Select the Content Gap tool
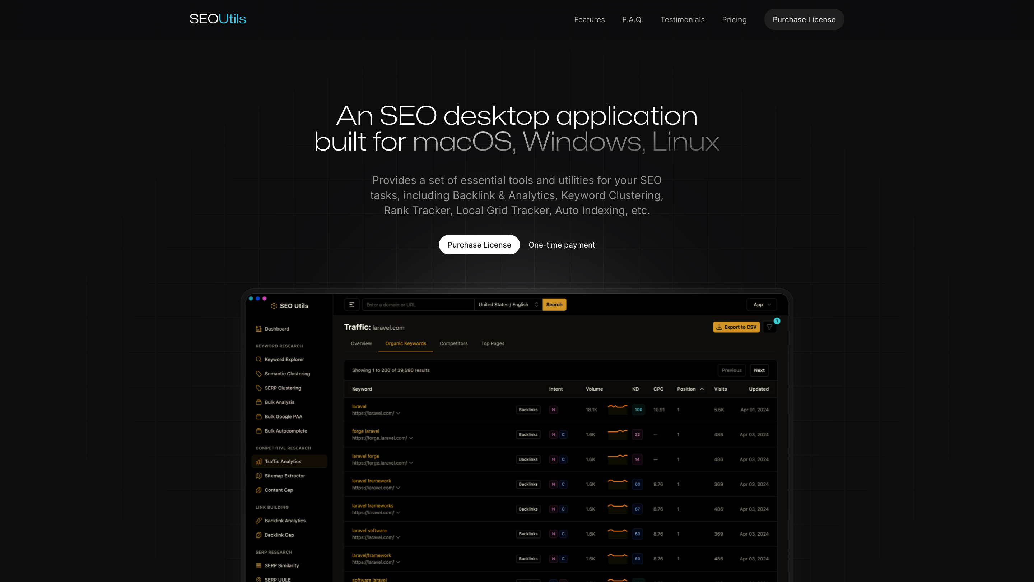The image size is (1034, 582). [279, 490]
